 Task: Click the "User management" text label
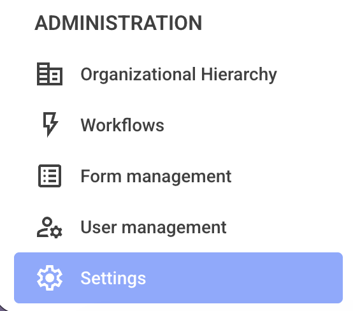click(x=154, y=228)
